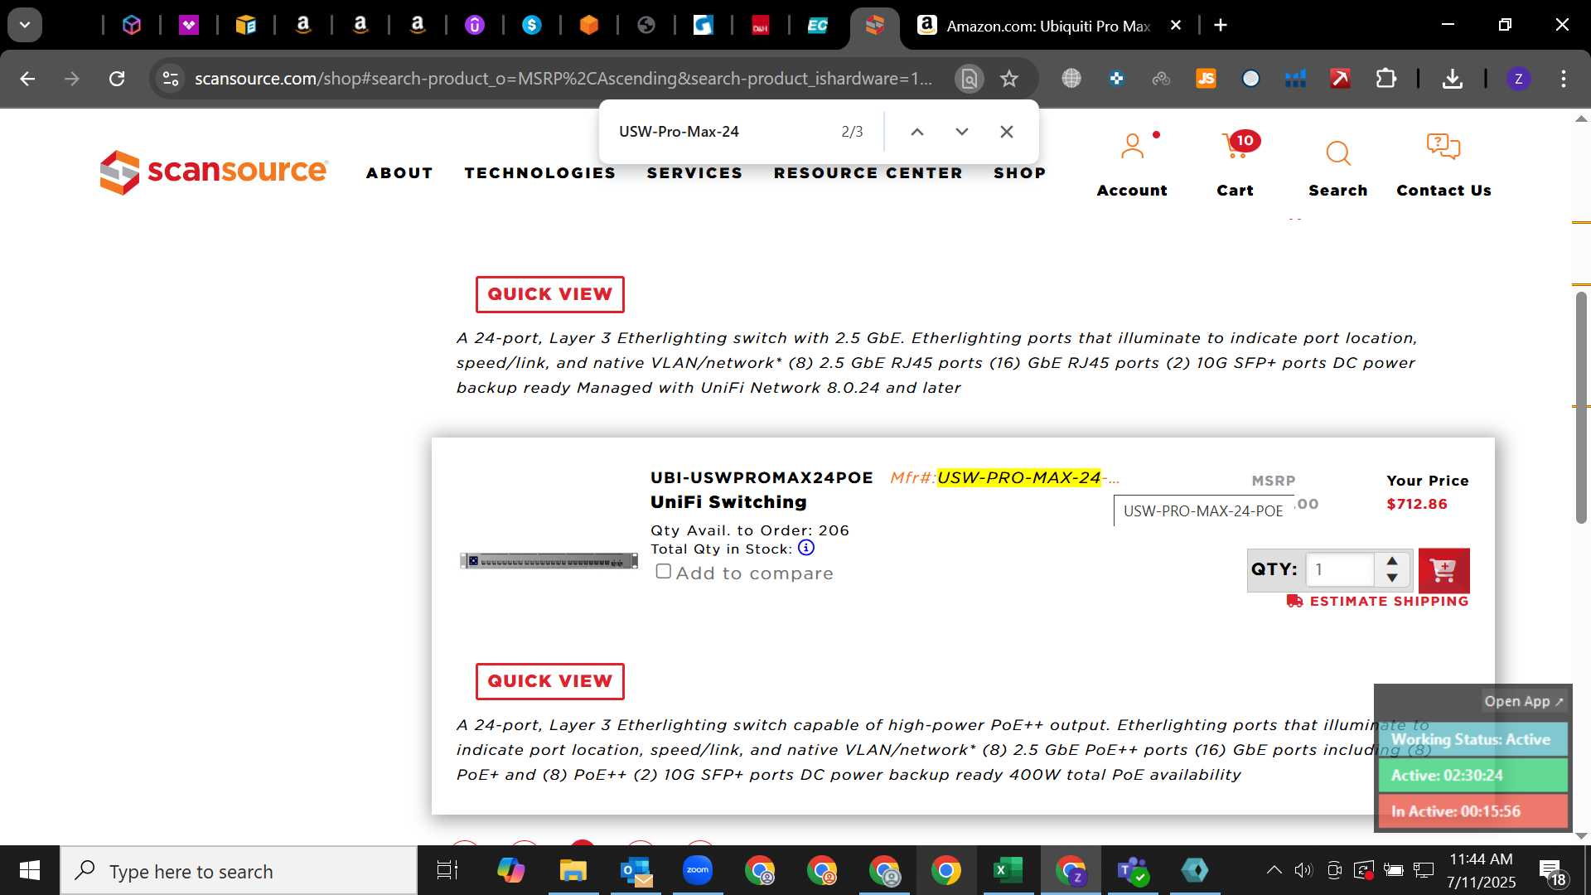Go to previous find-in-page match
This screenshot has height=895, width=1591.
917,132
